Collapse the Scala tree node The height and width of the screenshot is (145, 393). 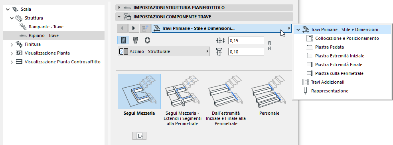click(x=8, y=9)
